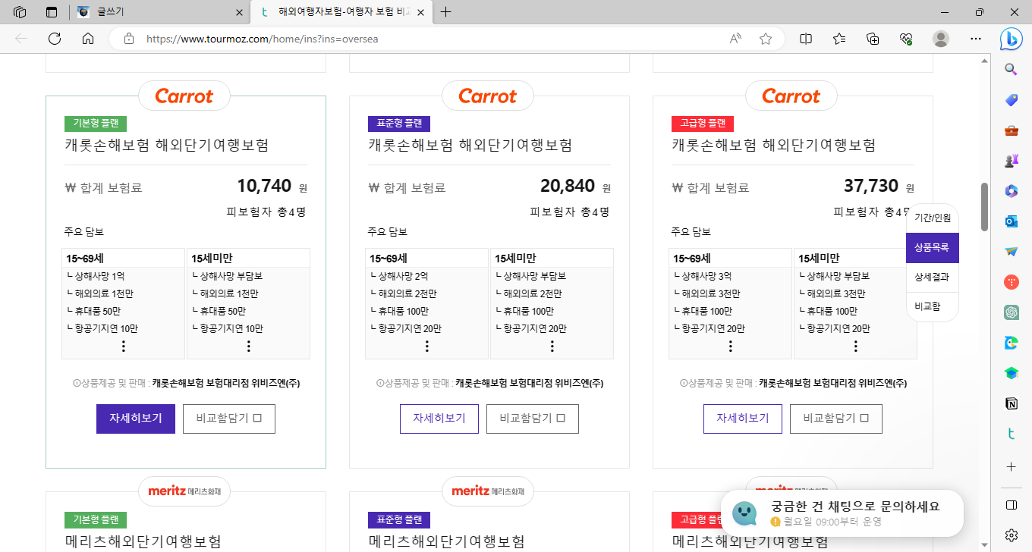Image resolution: width=1032 pixels, height=552 pixels.
Task: Check 비교함담기 on the 표준형 Carrot plan
Action: [532, 419]
